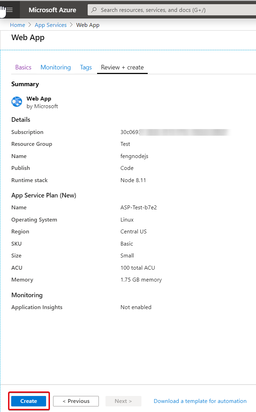Select the plan name ASP-Test-b7e2
This screenshot has height=412, width=256.
(x=139, y=207)
